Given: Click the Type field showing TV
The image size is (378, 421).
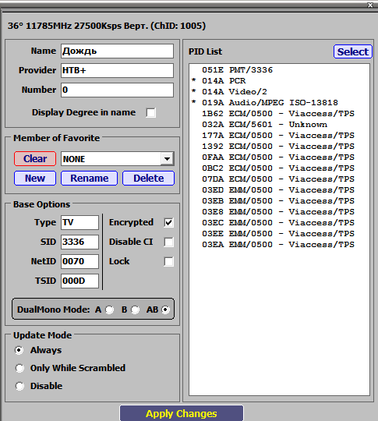Looking at the screenshot, I should 79,222.
